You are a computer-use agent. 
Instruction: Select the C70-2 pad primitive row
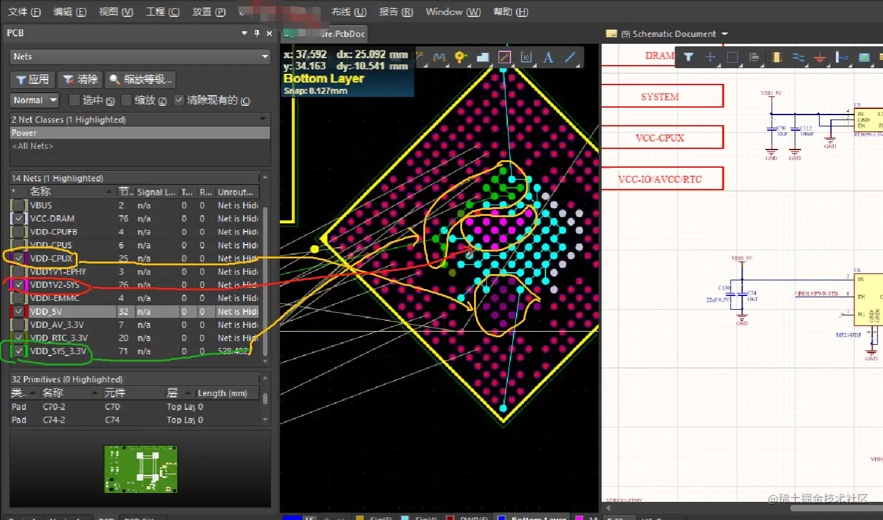click(x=135, y=407)
